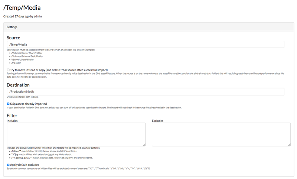Screen dimensions: 297x179
Task: Uncheck 'Apply default excludes' checkbox
Action: coord(8,165)
